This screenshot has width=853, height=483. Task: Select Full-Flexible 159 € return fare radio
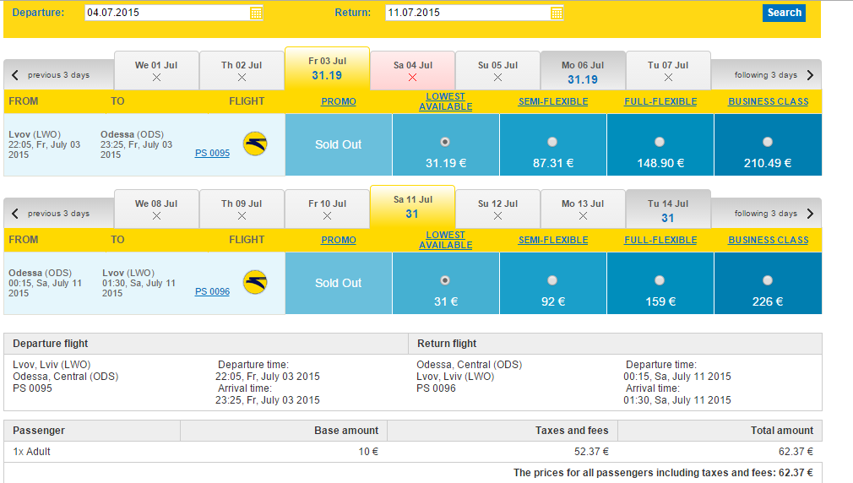(660, 280)
